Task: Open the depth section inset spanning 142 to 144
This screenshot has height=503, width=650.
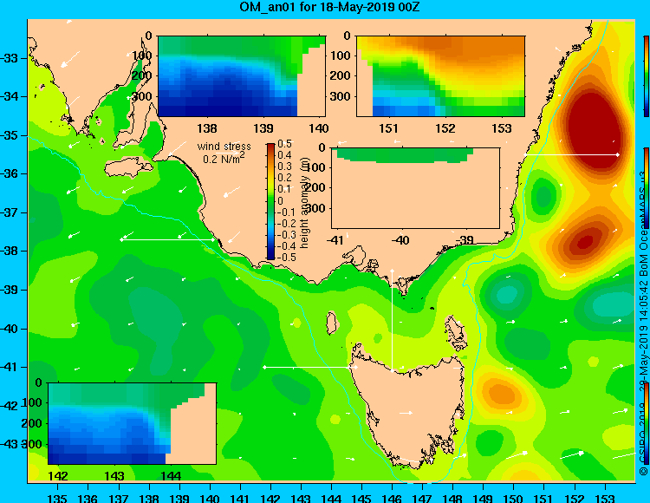Action: [132, 423]
